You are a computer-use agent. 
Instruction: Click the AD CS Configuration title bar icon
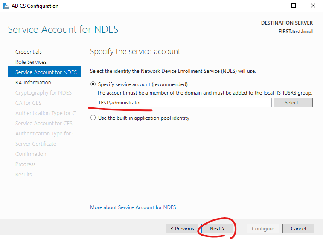click(6, 6)
